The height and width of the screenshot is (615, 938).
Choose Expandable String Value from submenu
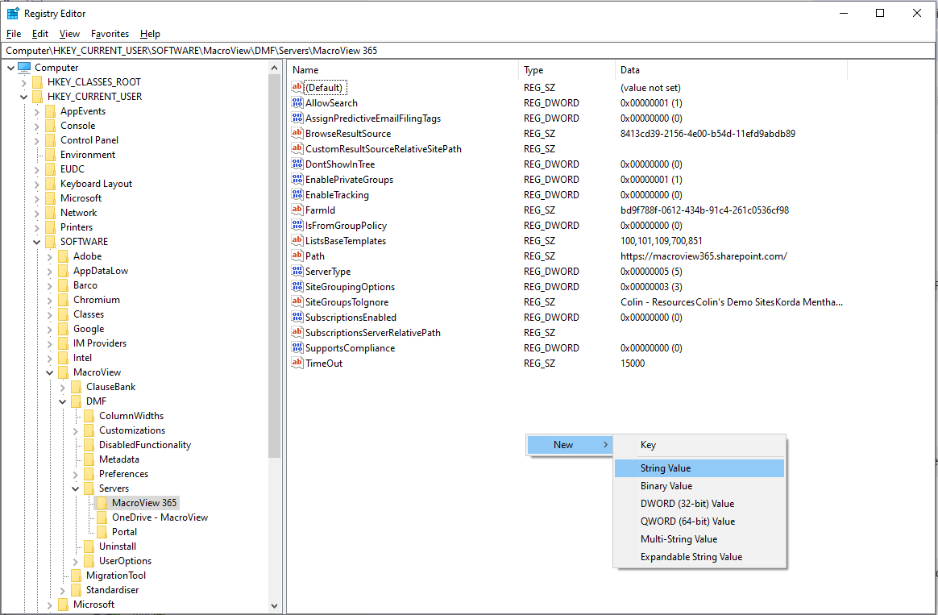pos(699,556)
